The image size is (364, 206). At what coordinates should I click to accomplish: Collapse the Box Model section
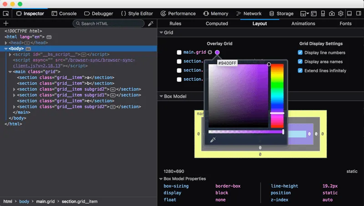pyautogui.click(x=161, y=96)
